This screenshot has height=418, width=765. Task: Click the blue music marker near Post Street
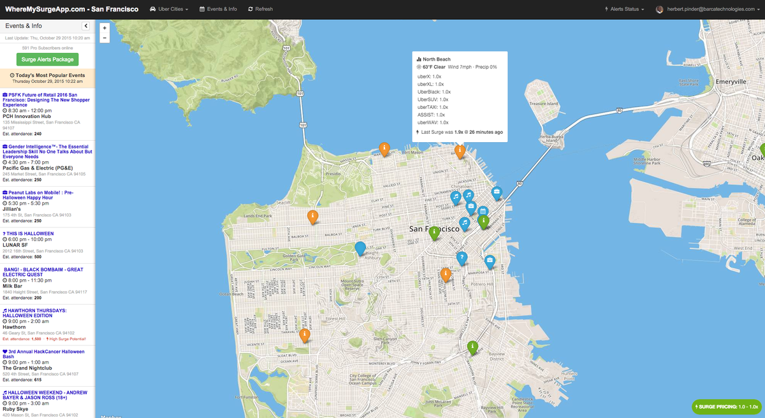456,198
